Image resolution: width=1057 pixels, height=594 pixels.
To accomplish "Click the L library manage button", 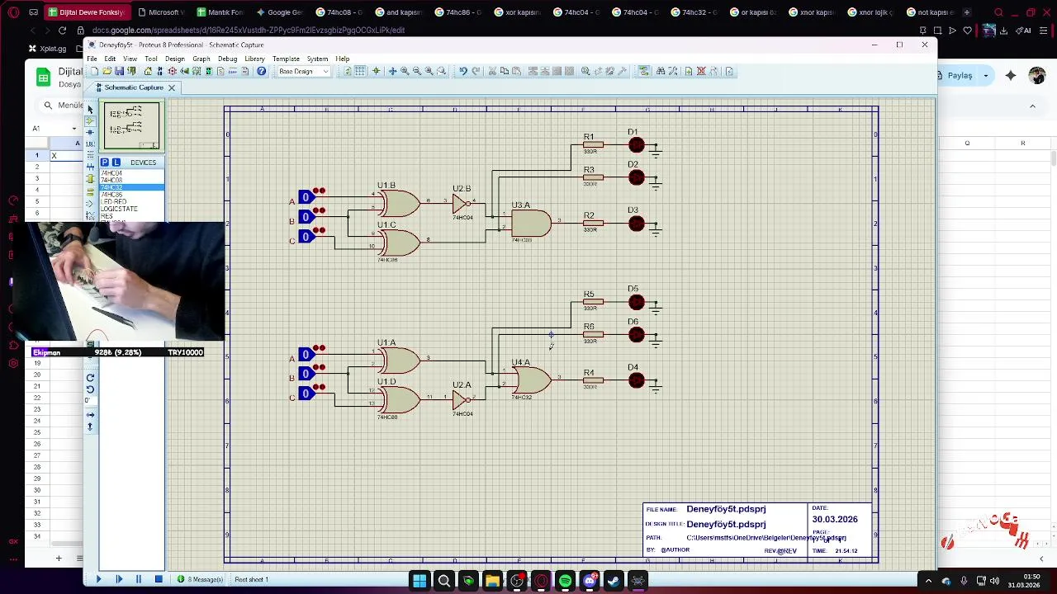I will click(x=116, y=163).
